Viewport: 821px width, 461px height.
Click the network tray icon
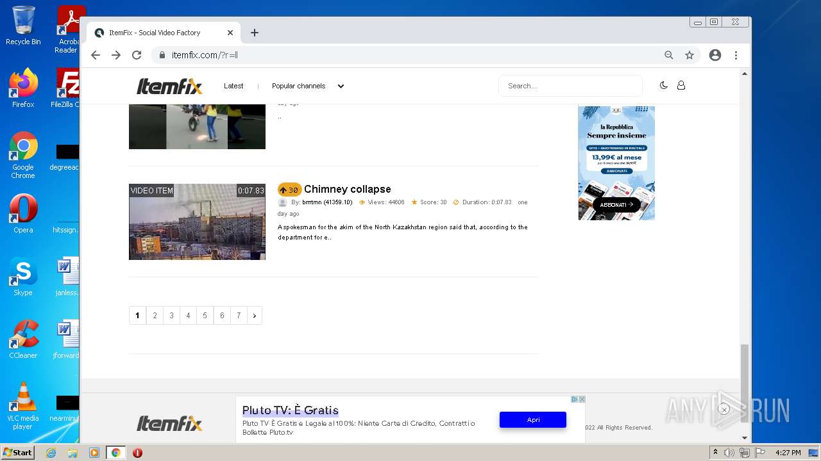tap(744, 453)
